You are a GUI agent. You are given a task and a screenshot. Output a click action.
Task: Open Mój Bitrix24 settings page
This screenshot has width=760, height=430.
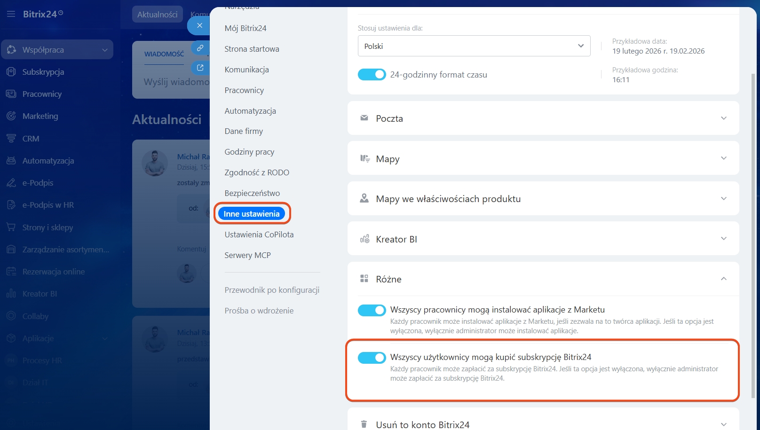(x=245, y=28)
